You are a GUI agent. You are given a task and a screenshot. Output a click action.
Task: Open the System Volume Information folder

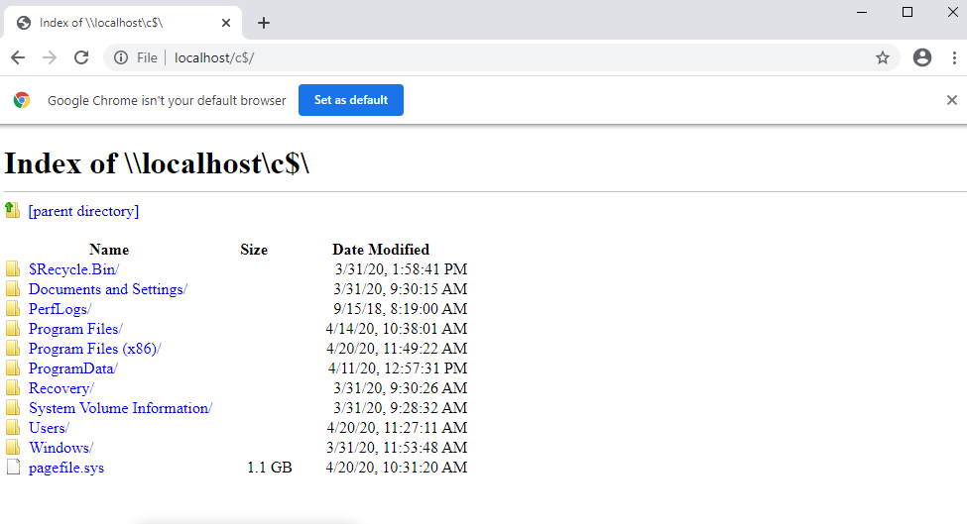[120, 408]
